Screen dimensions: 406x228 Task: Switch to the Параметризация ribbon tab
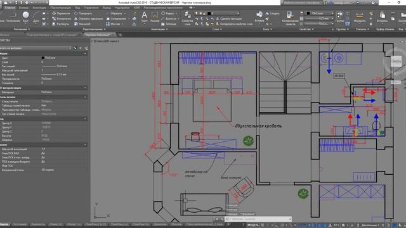pyautogui.click(x=61, y=8)
